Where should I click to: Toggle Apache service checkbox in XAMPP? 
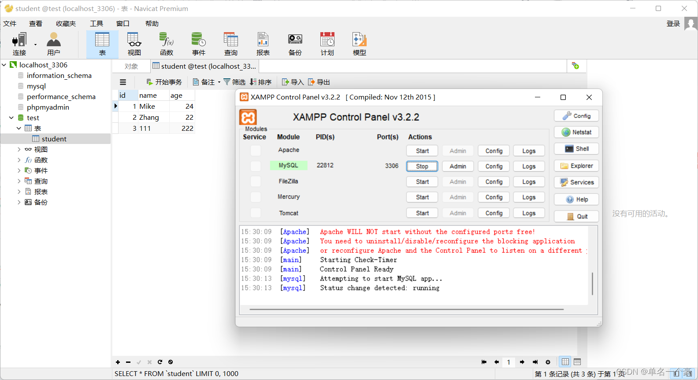click(x=256, y=151)
